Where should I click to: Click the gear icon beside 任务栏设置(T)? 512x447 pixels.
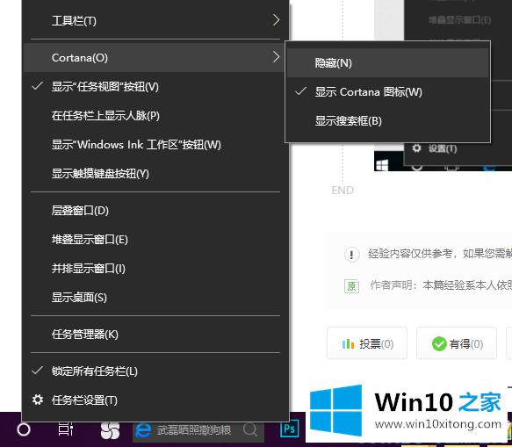(38, 400)
